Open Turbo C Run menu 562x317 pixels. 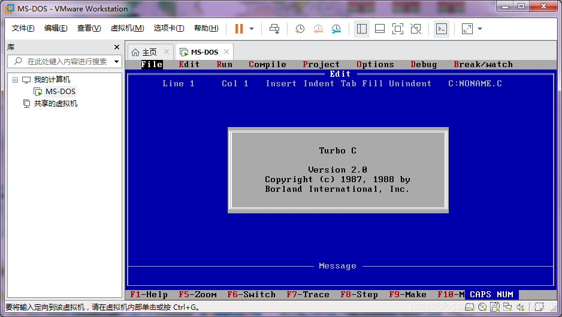coord(224,65)
